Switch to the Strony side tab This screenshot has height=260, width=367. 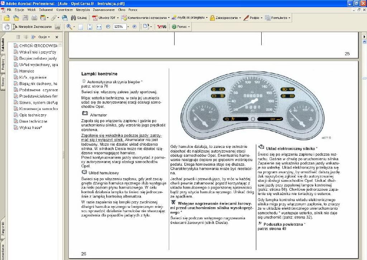click(3, 82)
